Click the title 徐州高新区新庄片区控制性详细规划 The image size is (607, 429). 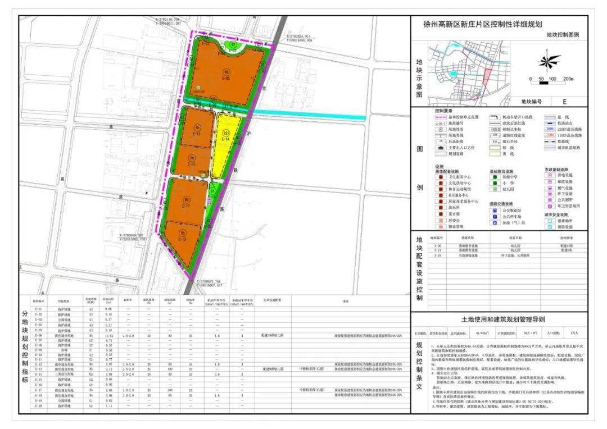pos(483,24)
